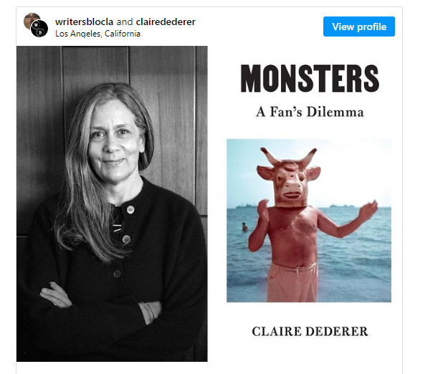This screenshot has width=433, height=374.
Task: Click the swimmer in the sea background
Action: [244, 227]
